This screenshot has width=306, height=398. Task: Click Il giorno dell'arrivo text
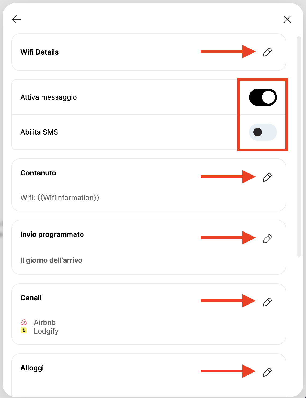click(x=51, y=260)
